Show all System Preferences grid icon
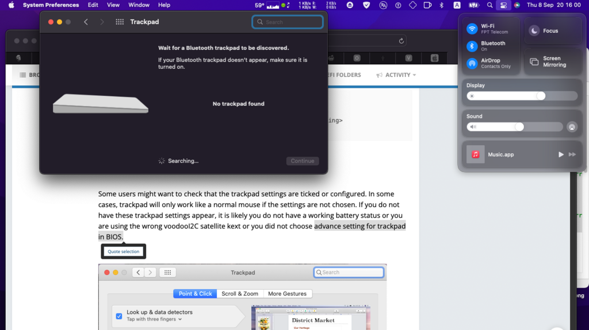 (x=120, y=22)
